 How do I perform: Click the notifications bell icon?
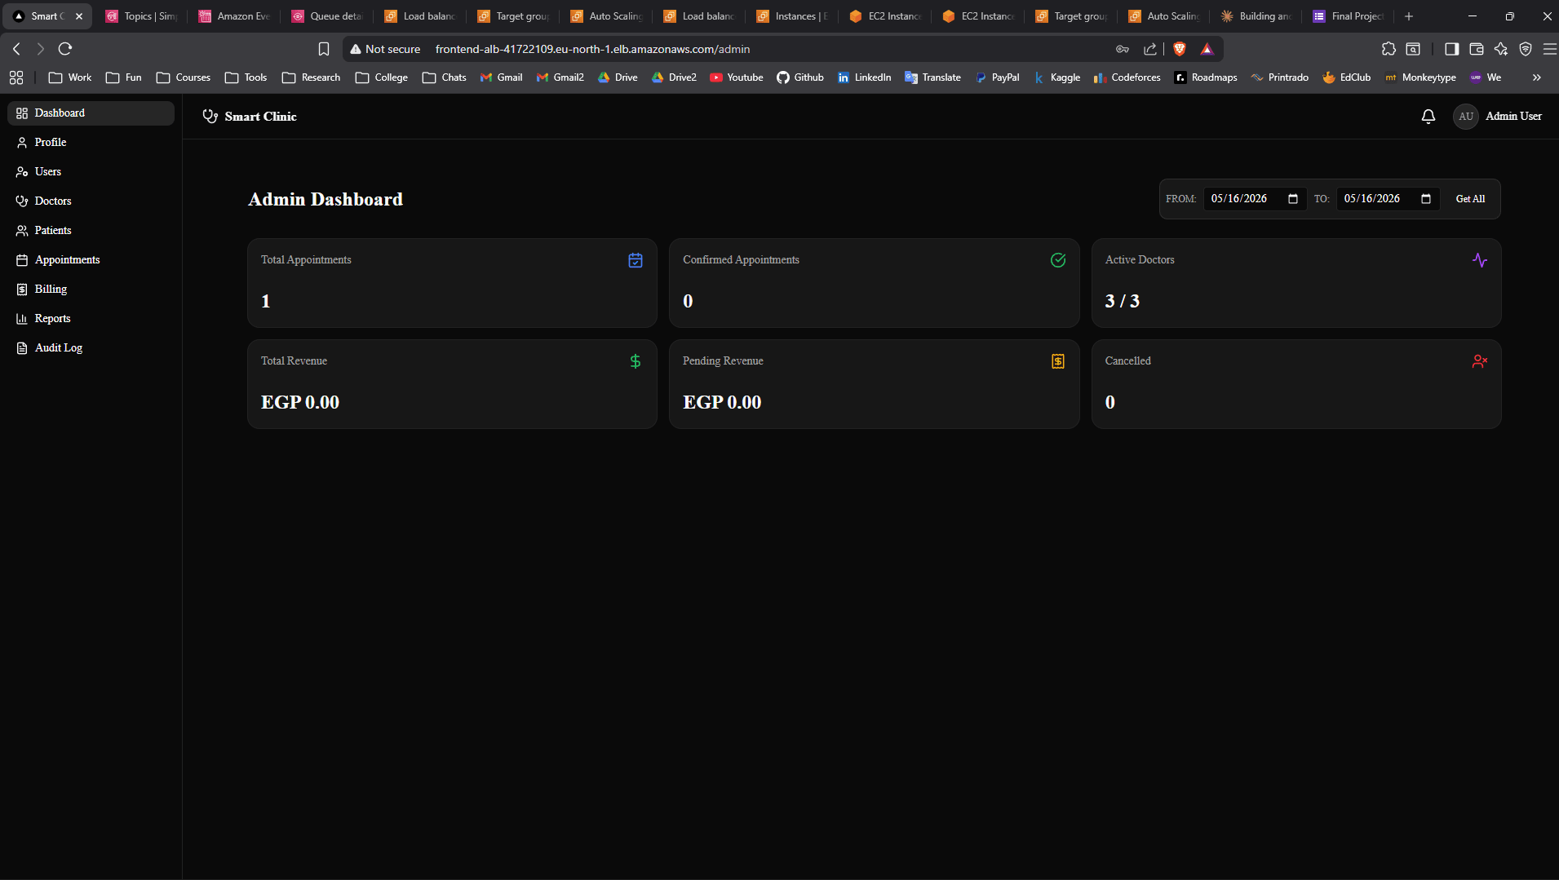click(1428, 117)
